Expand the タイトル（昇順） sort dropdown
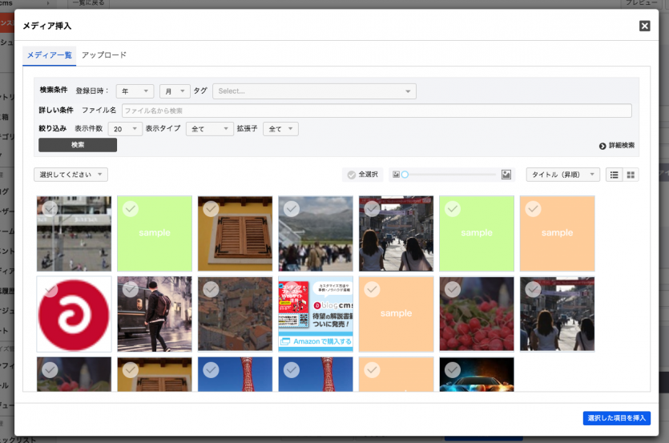Viewport: 669px width, 443px height. [x=562, y=175]
